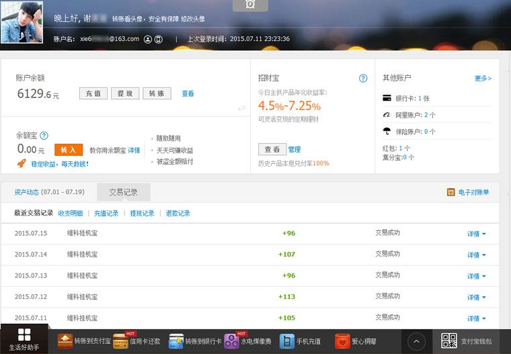
Task: Open 生活好助手 grid icon
Action: pos(24,335)
